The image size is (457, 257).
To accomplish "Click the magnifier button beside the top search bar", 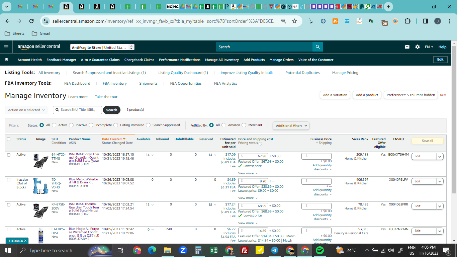I will 317,47.
